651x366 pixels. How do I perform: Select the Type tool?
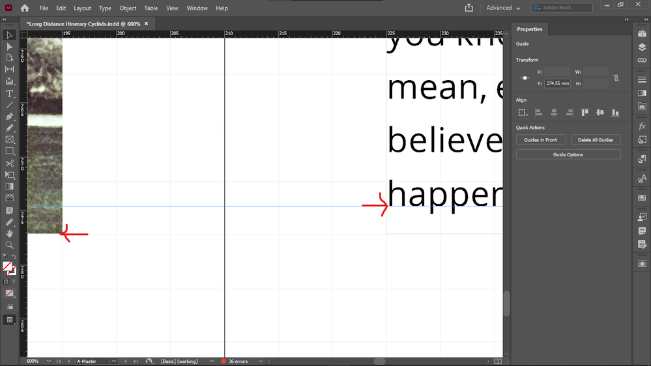pos(10,94)
